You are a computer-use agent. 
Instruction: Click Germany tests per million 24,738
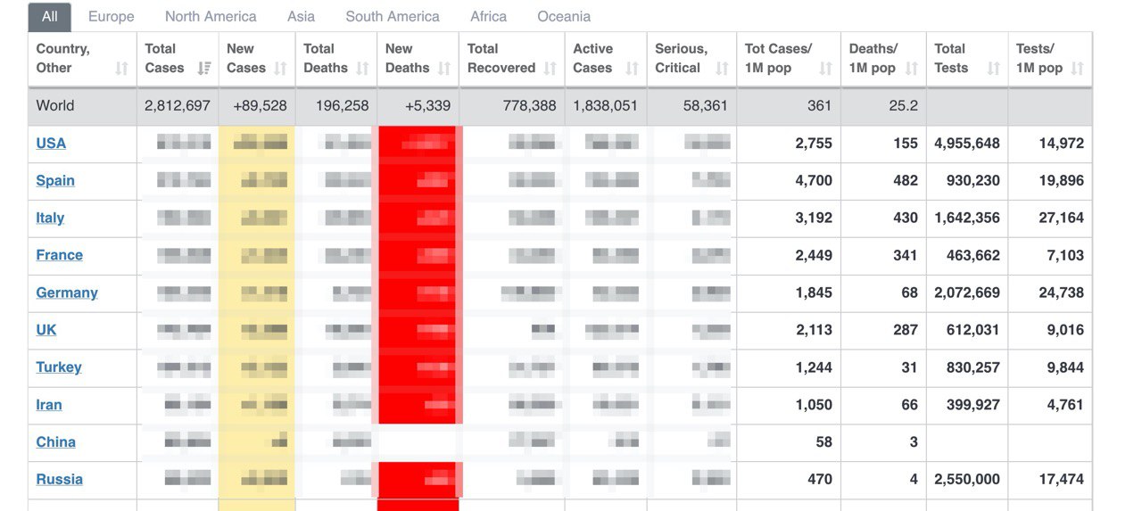pos(1062,293)
